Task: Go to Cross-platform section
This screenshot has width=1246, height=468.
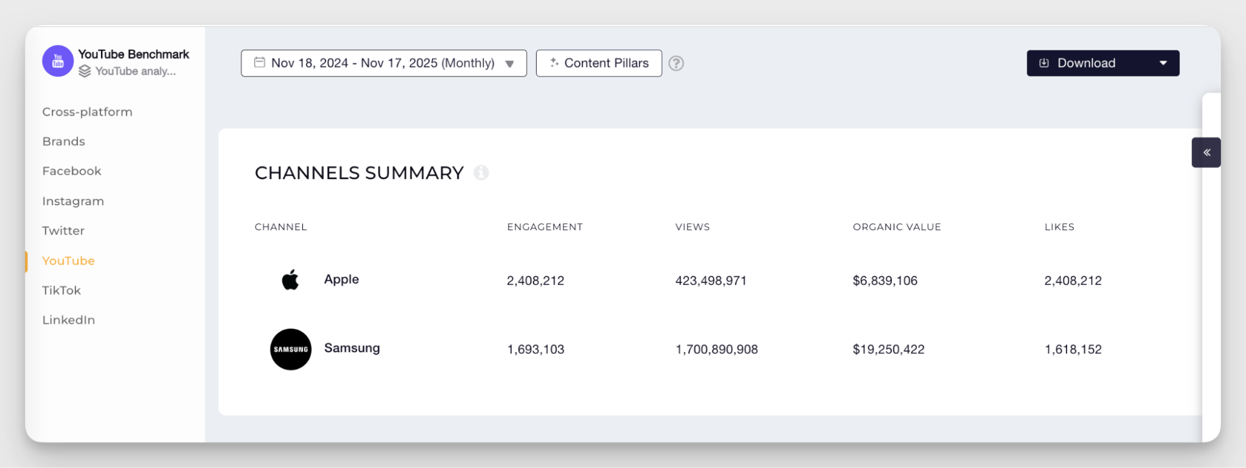Action: point(87,112)
